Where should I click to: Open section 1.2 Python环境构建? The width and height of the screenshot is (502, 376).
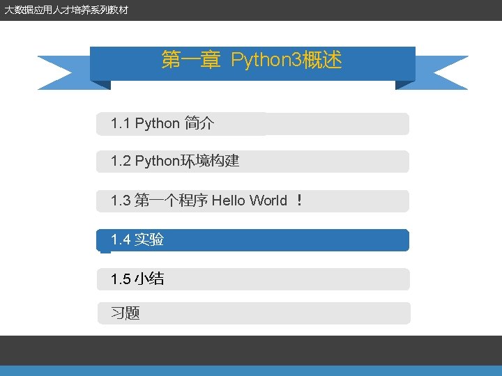pyautogui.click(x=252, y=162)
